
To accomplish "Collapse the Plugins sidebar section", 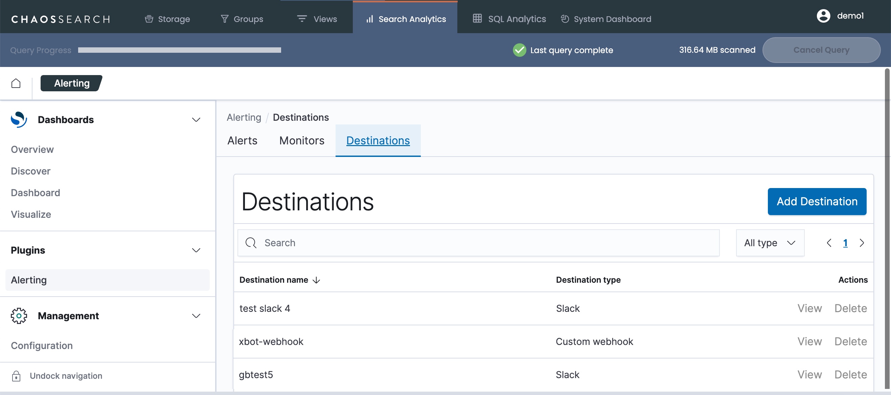I will pyautogui.click(x=196, y=250).
